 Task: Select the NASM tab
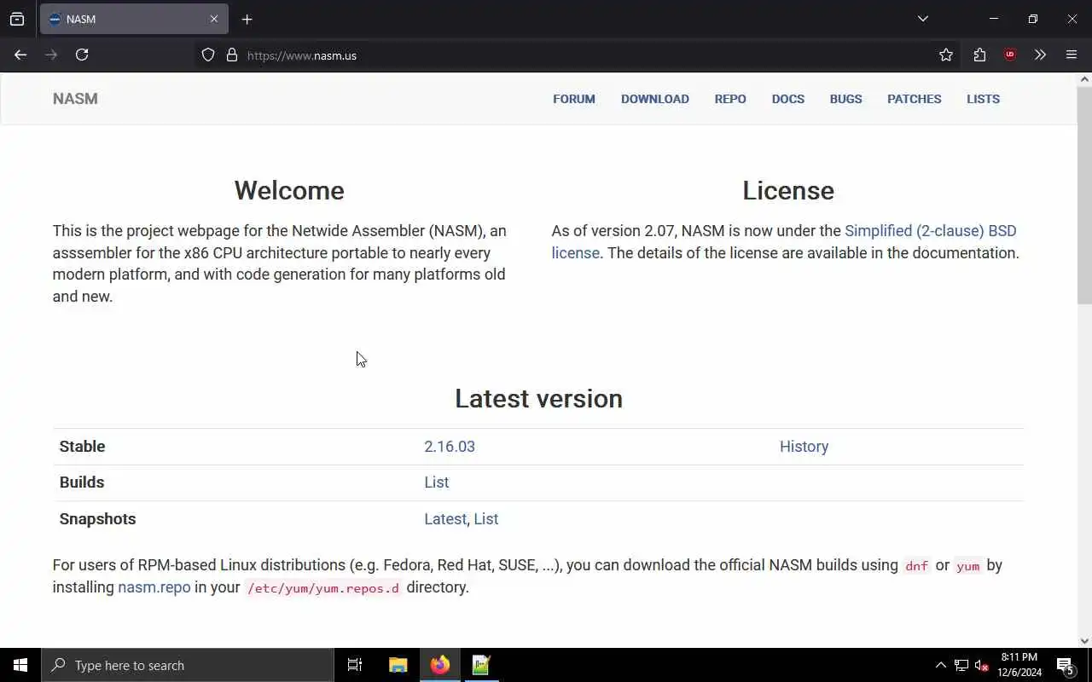[x=134, y=19]
